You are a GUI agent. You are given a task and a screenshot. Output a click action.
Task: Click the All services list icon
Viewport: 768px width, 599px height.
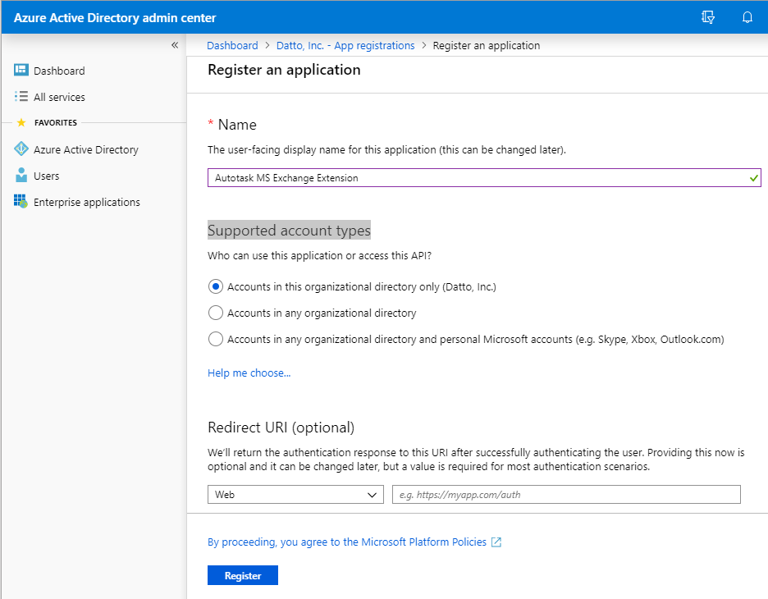coord(21,97)
